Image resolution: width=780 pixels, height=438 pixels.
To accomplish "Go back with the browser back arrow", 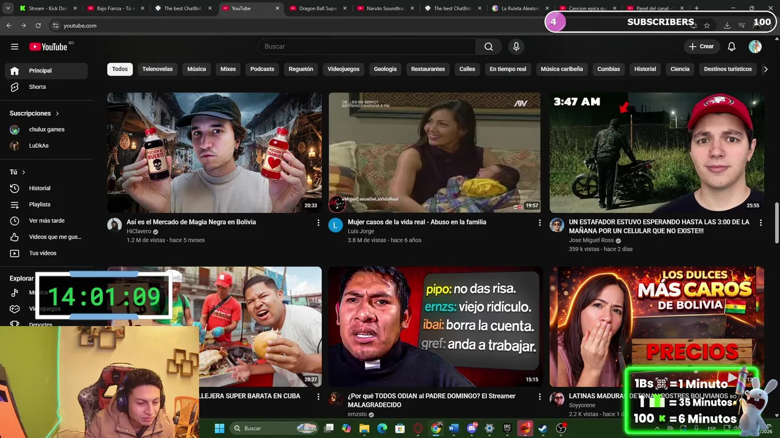I will tap(9, 26).
